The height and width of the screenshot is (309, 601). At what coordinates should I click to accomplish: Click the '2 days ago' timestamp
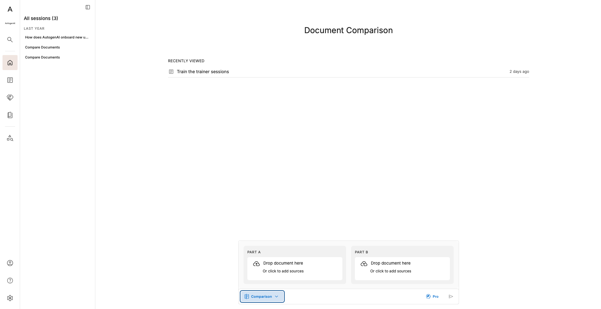(519, 72)
